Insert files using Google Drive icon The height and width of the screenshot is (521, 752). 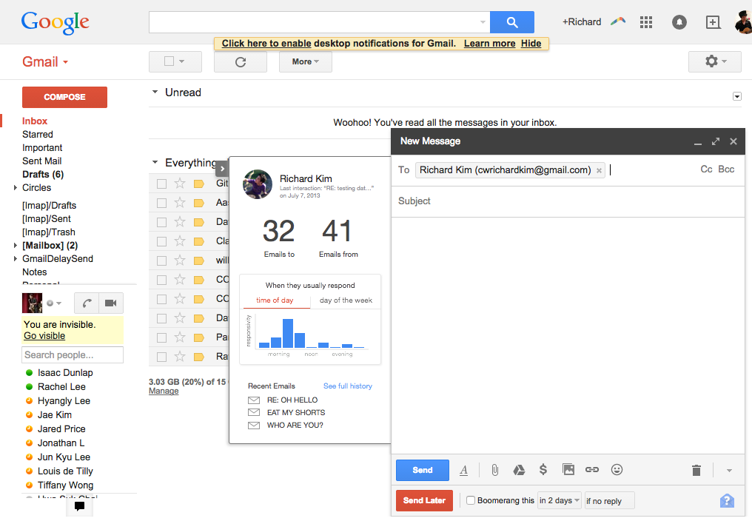(x=519, y=470)
